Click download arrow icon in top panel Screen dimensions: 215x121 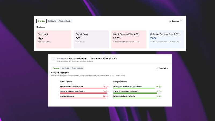click(x=170, y=21)
